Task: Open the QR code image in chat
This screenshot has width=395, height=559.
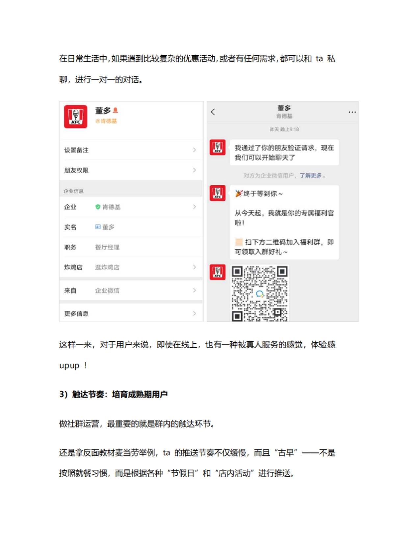Action: point(260,293)
